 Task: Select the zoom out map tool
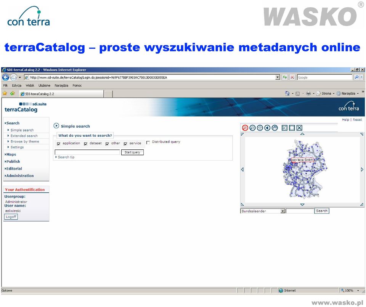coord(252,128)
